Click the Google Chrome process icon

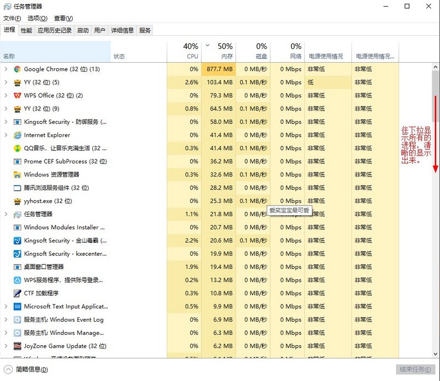tap(18, 69)
